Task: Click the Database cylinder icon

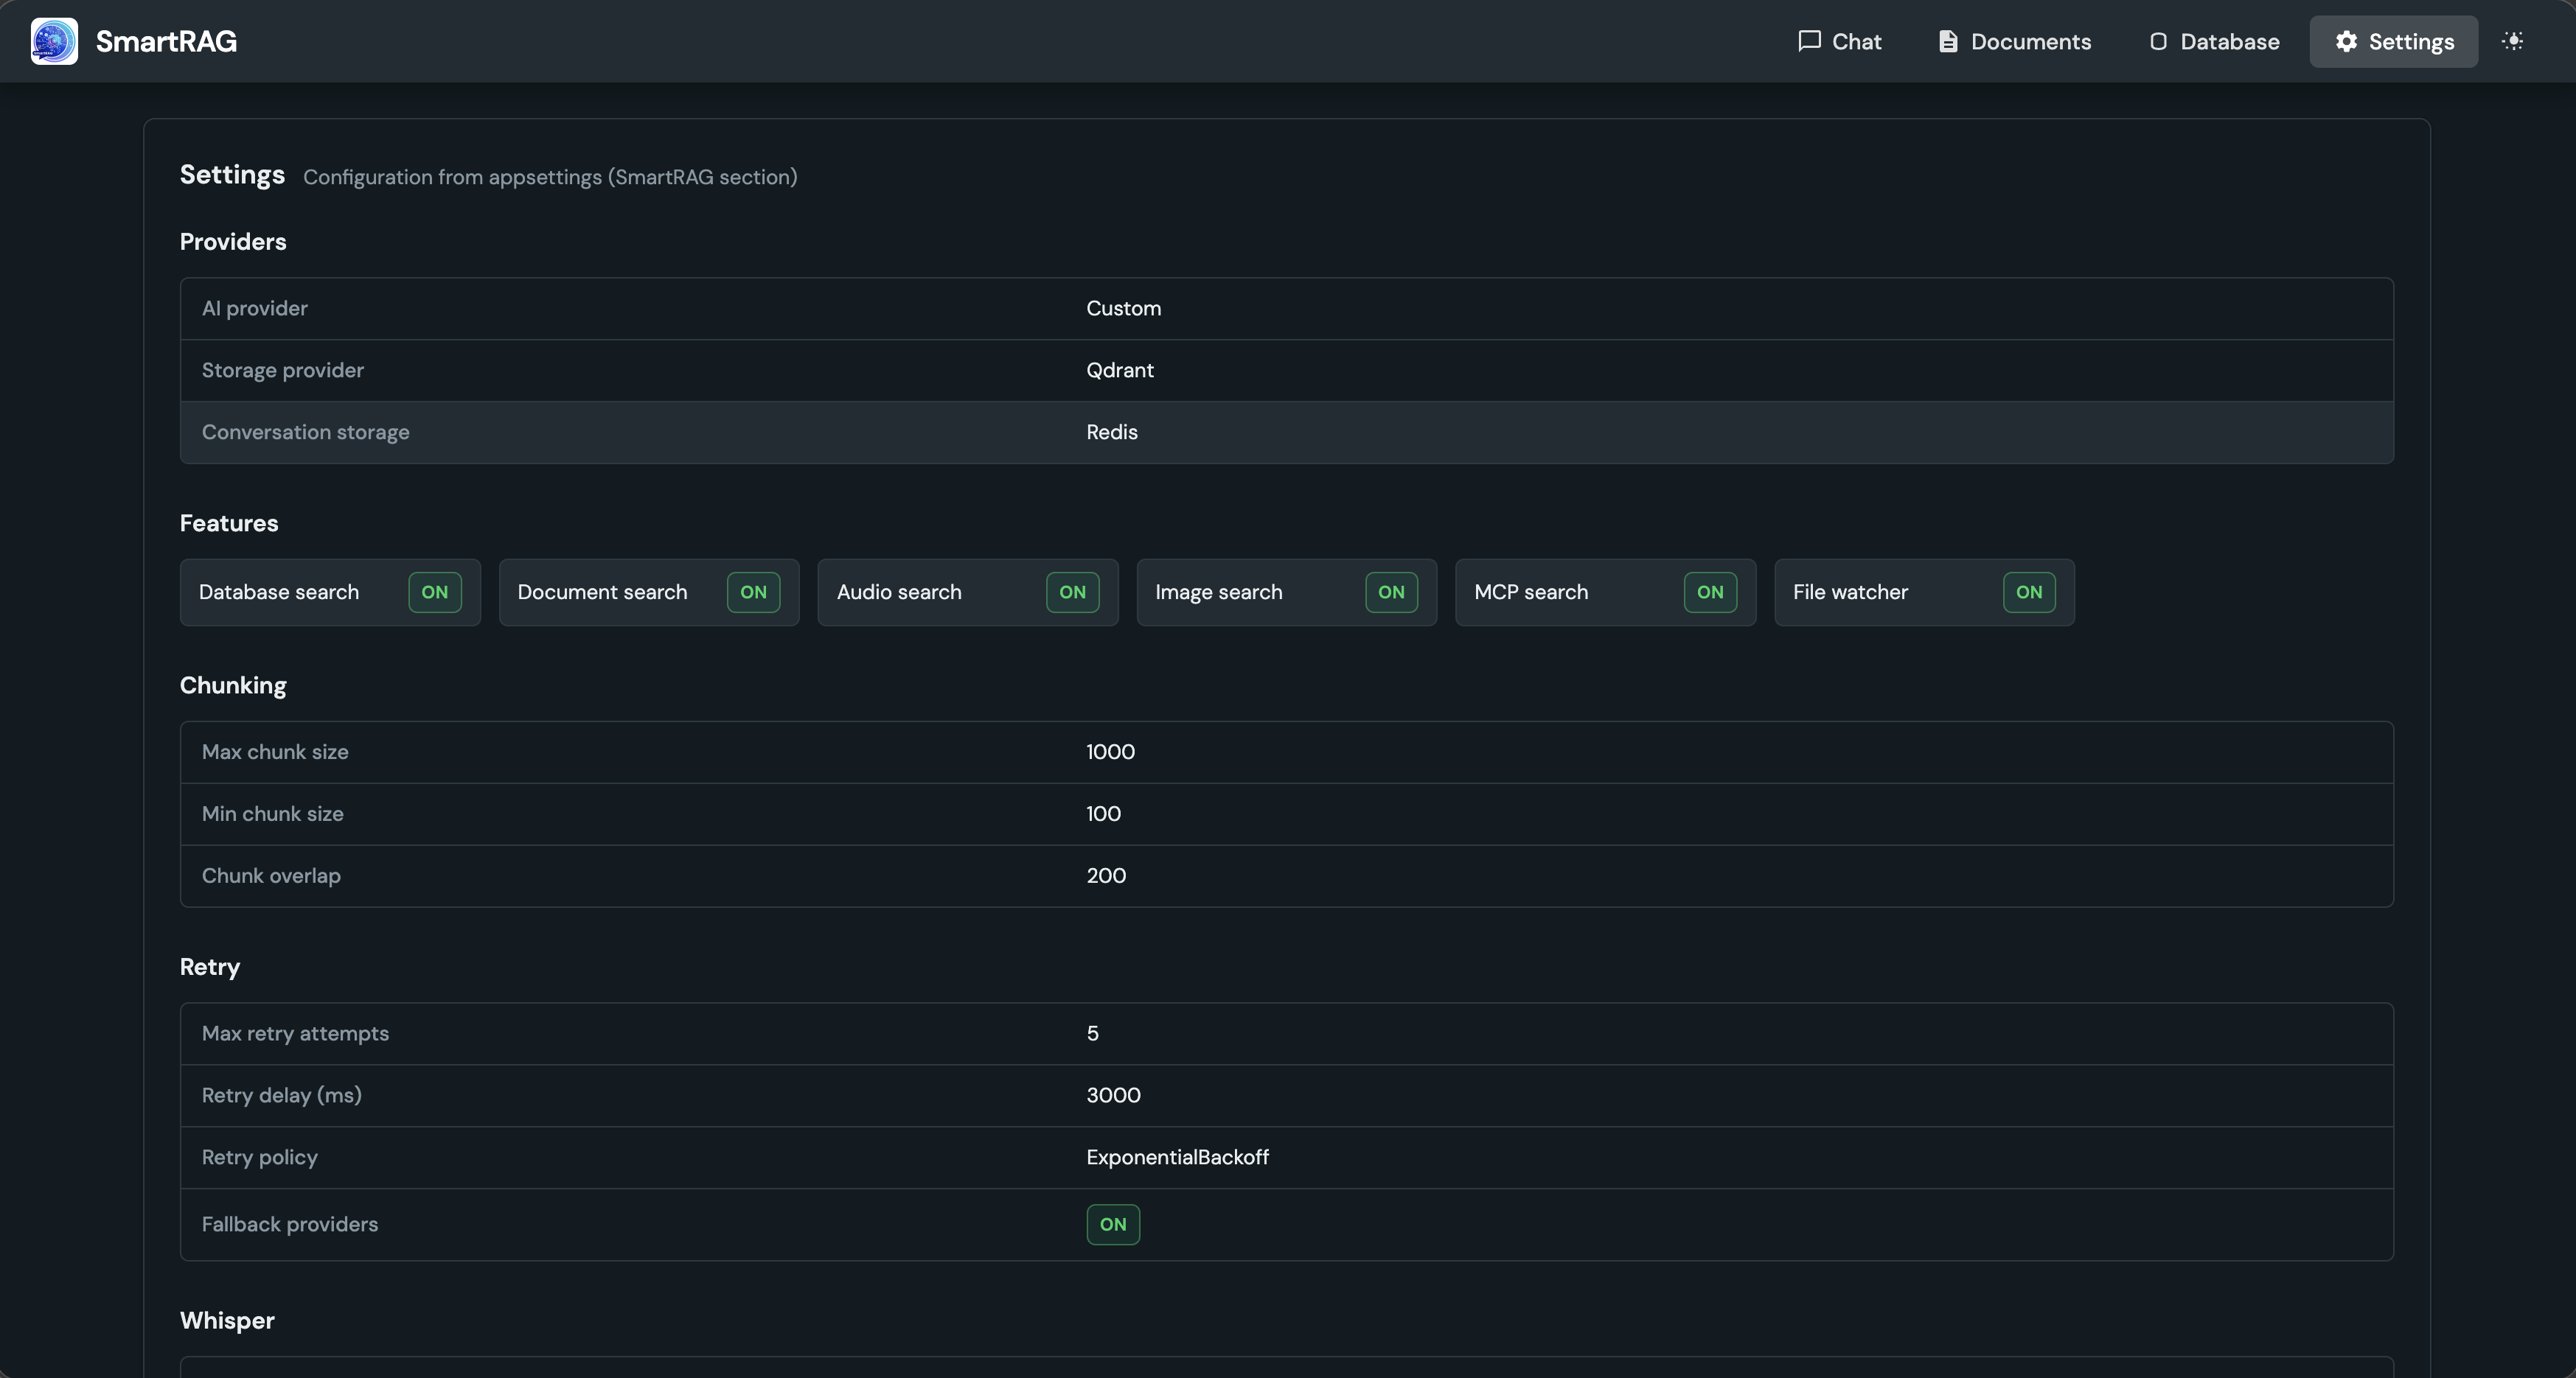Action: tap(2158, 41)
